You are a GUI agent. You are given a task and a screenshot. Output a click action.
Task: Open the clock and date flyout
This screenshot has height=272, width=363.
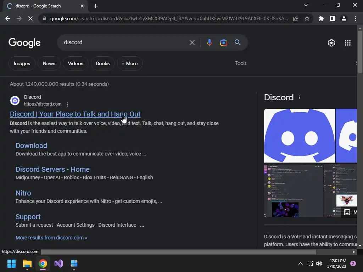click(x=337, y=263)
